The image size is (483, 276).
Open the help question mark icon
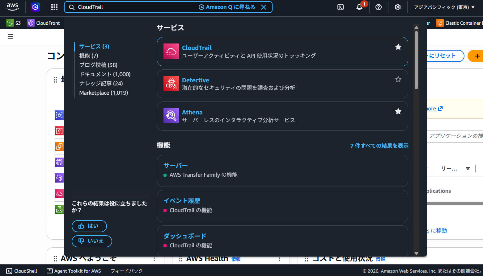(x=379, y=7)
